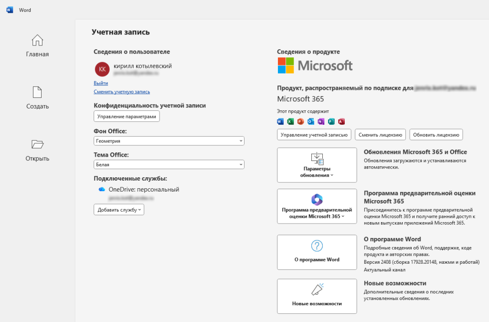Click the Учетная запись page heading
The width and height of the screenshot is (489, 322).
(x=121, y=32)
